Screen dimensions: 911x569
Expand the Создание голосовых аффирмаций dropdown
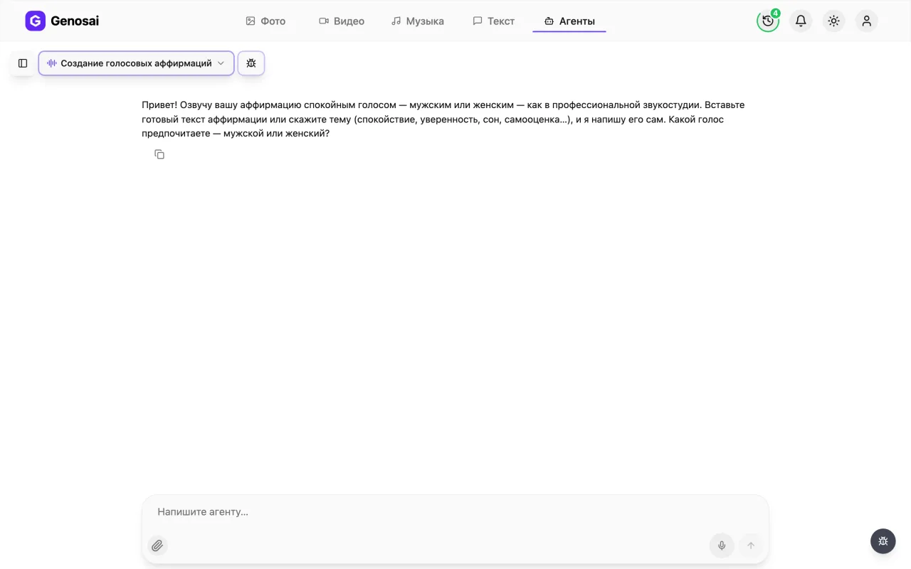pyautogui.click(x=136, y=63)
